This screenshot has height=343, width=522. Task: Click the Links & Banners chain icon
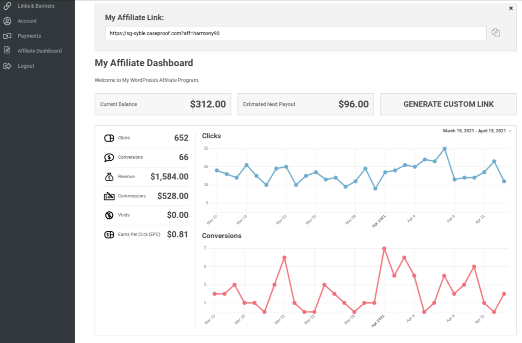[x=7, y=6]
